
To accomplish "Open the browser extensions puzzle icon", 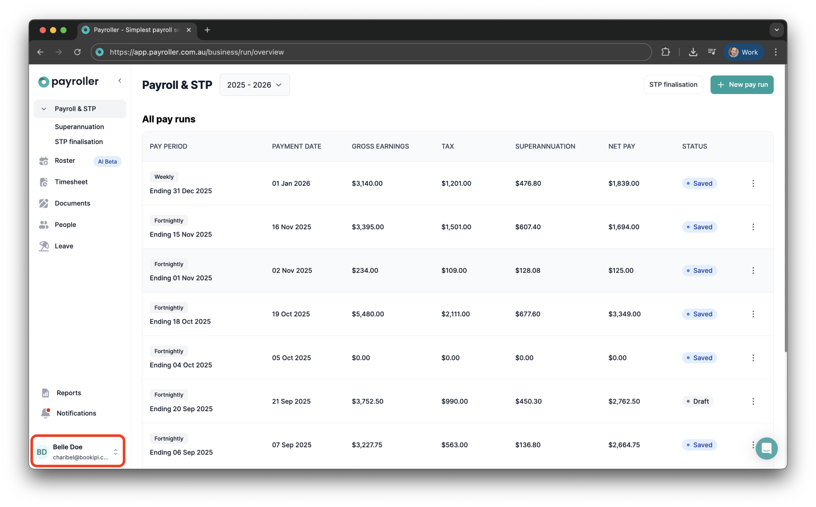I will (x=666, y=52).
